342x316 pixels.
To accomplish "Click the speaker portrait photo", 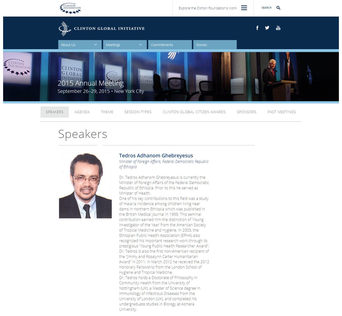I will coord(85,185).
